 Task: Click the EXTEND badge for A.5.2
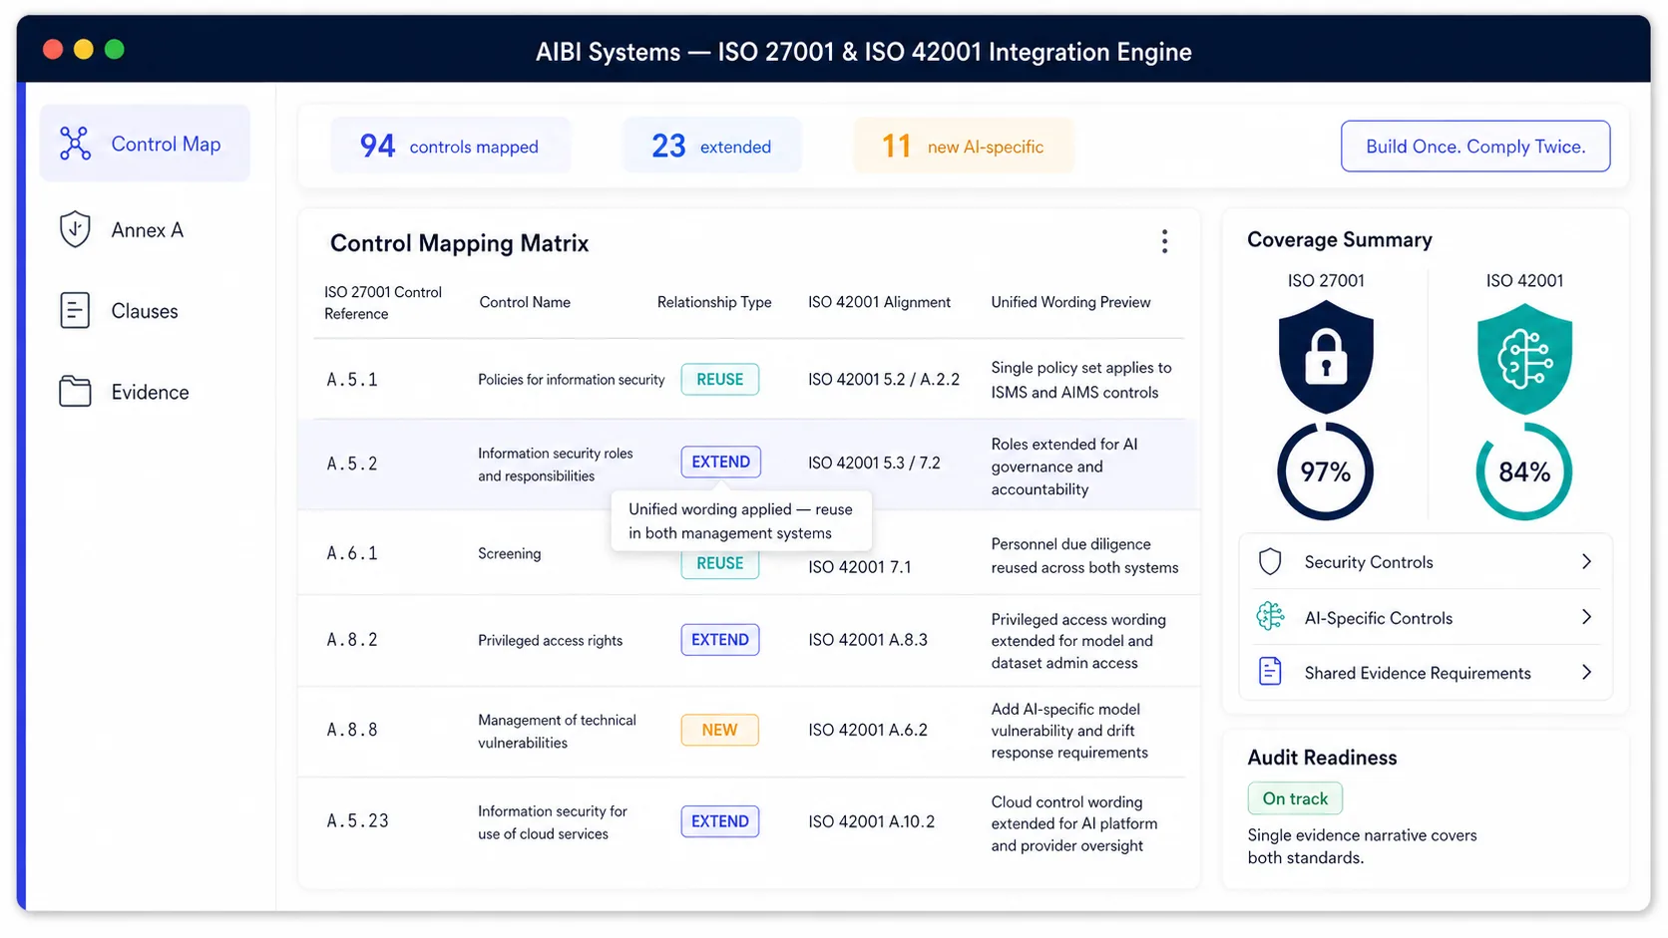click(x=721, y=462)
